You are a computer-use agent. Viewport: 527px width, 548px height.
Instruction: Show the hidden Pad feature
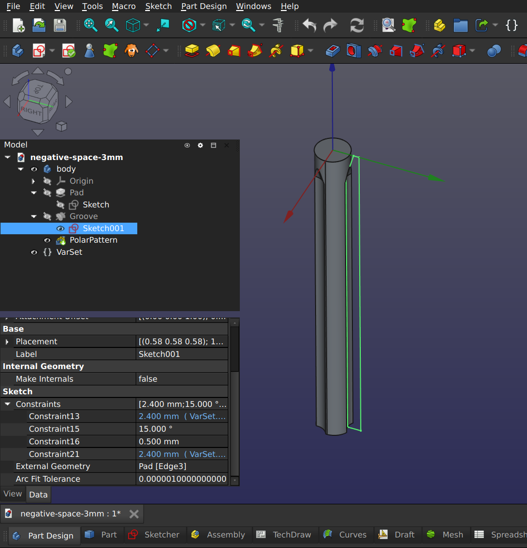tap(47, 193)
